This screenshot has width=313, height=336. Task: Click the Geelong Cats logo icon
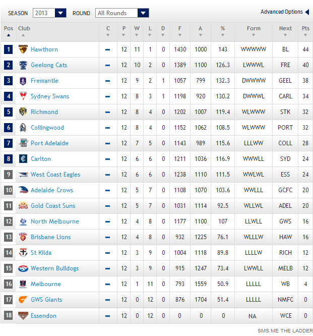pyautogui.click(x=23, y=65)
